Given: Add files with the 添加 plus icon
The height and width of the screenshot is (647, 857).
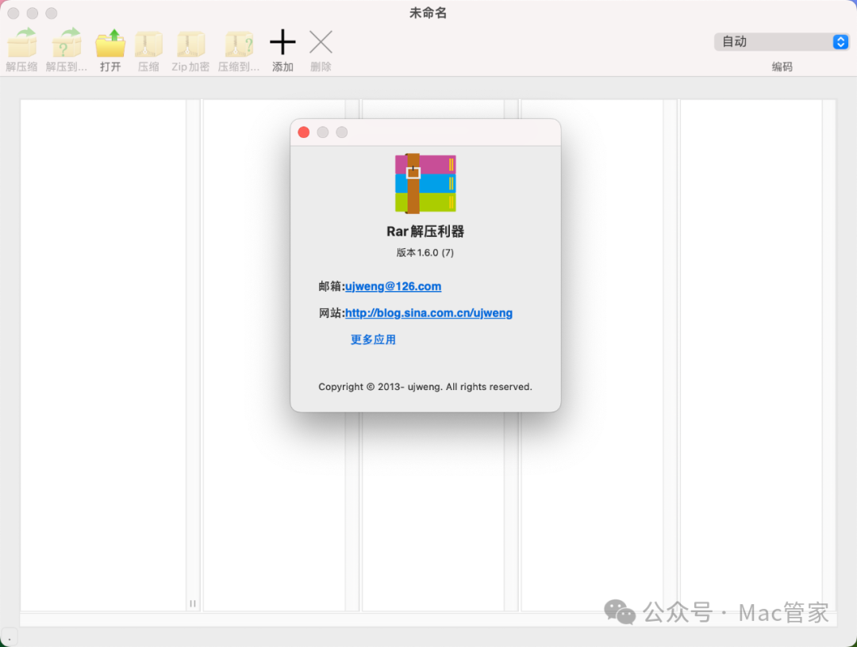Looking at the screenshot, I should pyautogui.click(x=282, y=42).
